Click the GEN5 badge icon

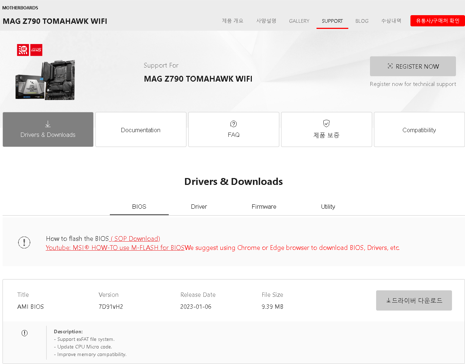point(36,50)
